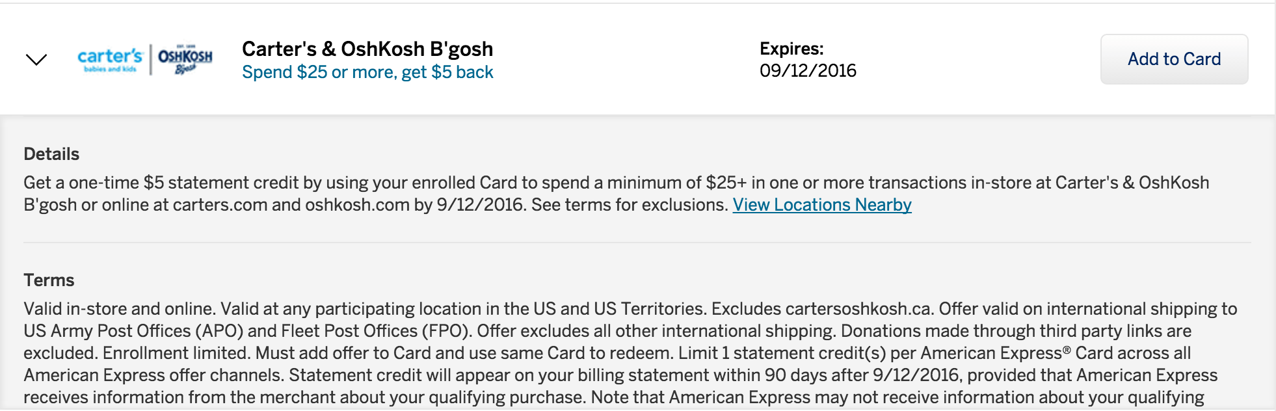Click the Details section heading
Screen dimensions: 1276x411
coord(51,154)
